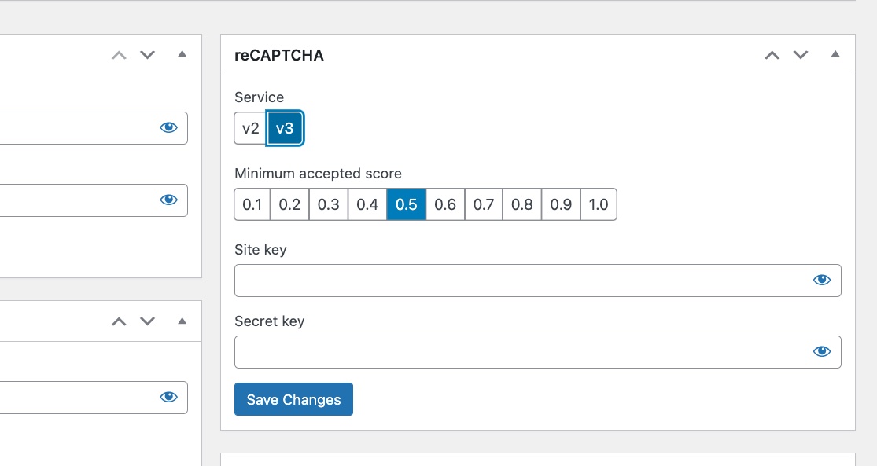Set minimum accepted score to 0.3
This screenshot has height=466, width=877.
328,205
